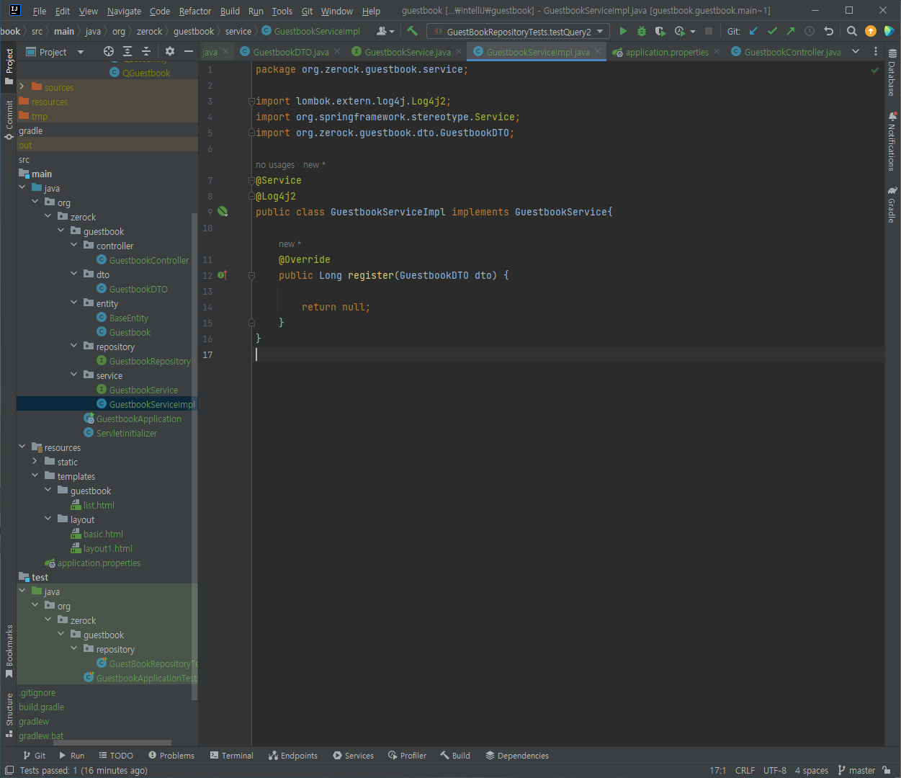This screenshot has height=778, width=901.
Task: Open the Endpoints tool window button
Action: pos(293,755)
